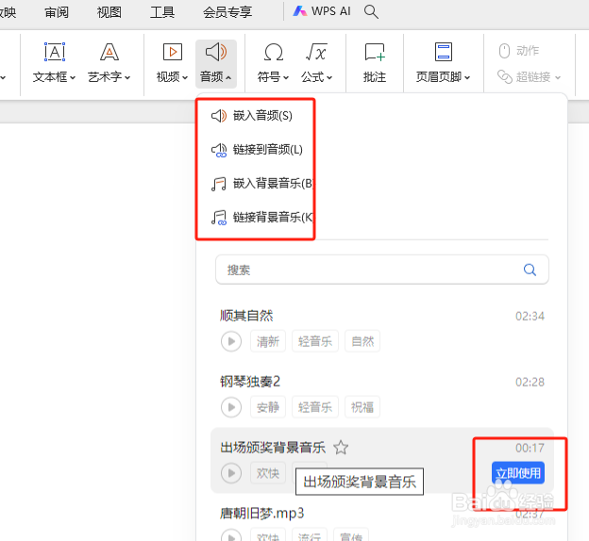Image resolution: width=589 pixels, height=541 pixels.
Task: Click the 00:17 duration text
Action: click(530, 448)
